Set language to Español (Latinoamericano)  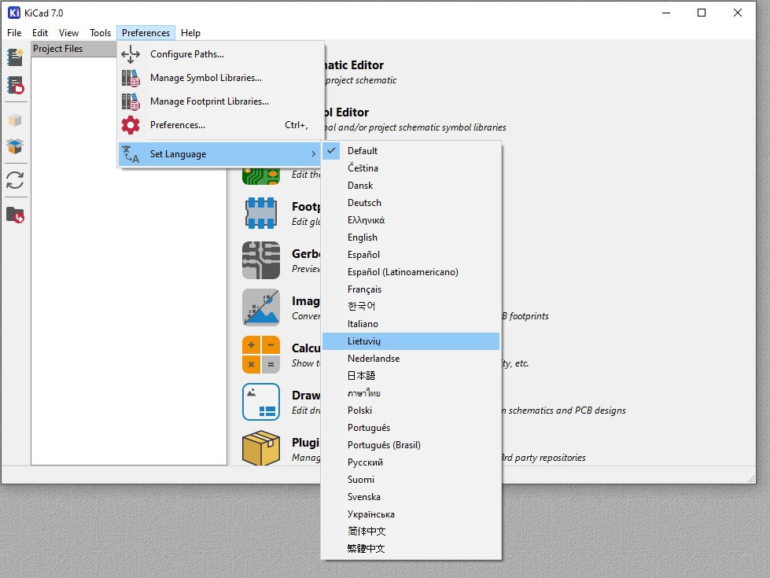click(411, 272)
